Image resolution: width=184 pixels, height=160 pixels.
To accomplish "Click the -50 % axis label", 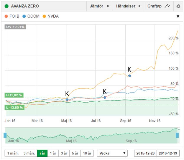I will tap(174, 114).
